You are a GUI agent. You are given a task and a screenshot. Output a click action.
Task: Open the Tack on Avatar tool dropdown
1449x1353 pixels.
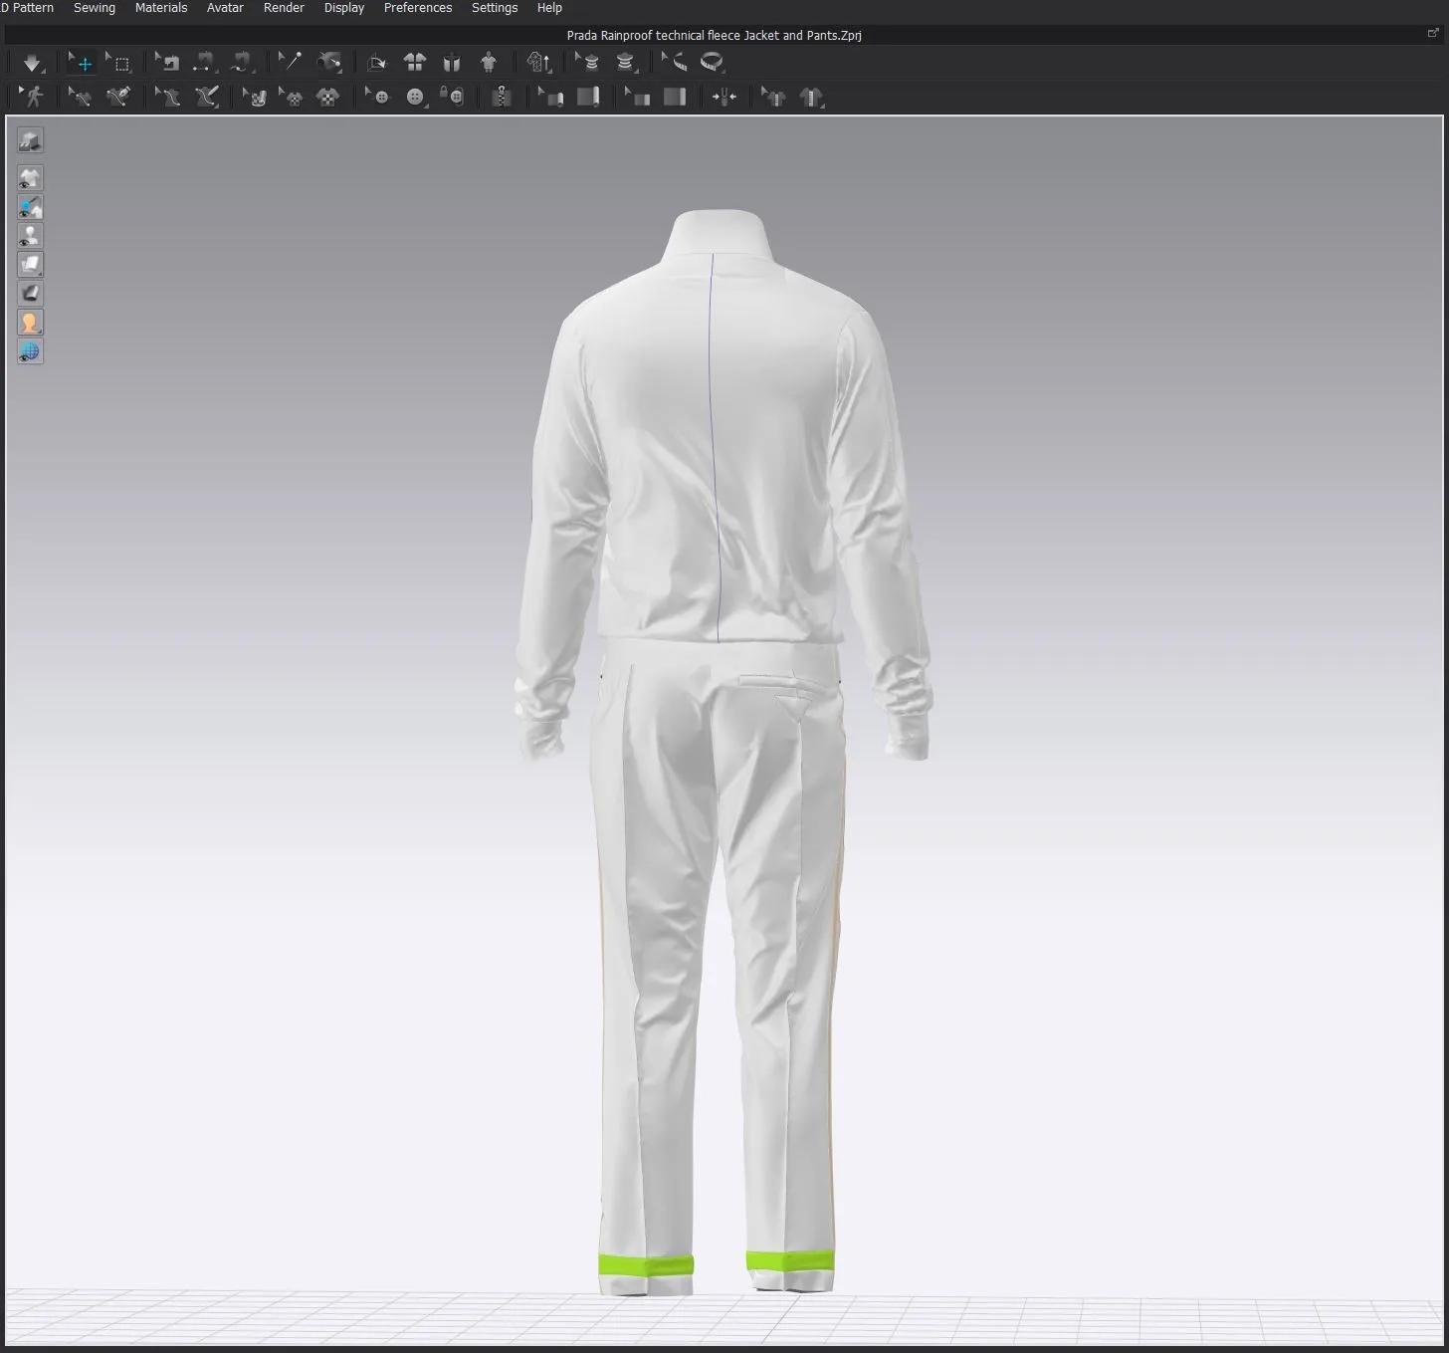329,63
